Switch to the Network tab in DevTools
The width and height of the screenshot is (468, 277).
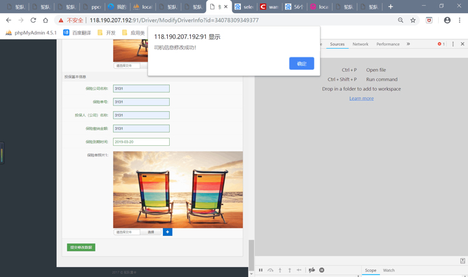click(x=360, y=44)
